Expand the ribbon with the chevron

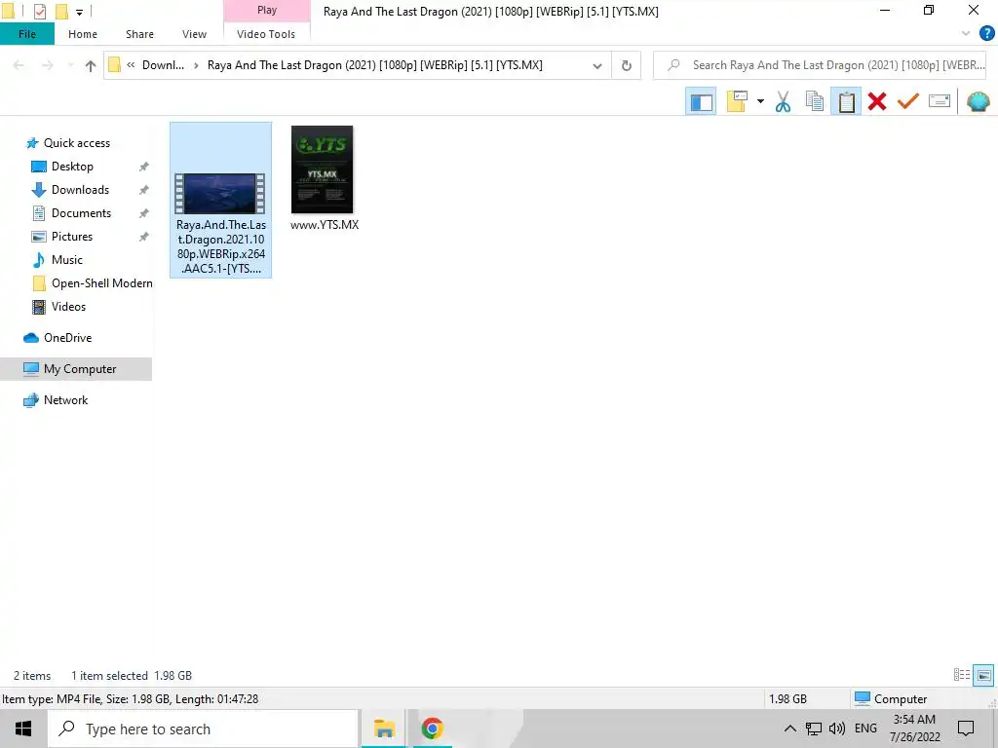(966, 34)
